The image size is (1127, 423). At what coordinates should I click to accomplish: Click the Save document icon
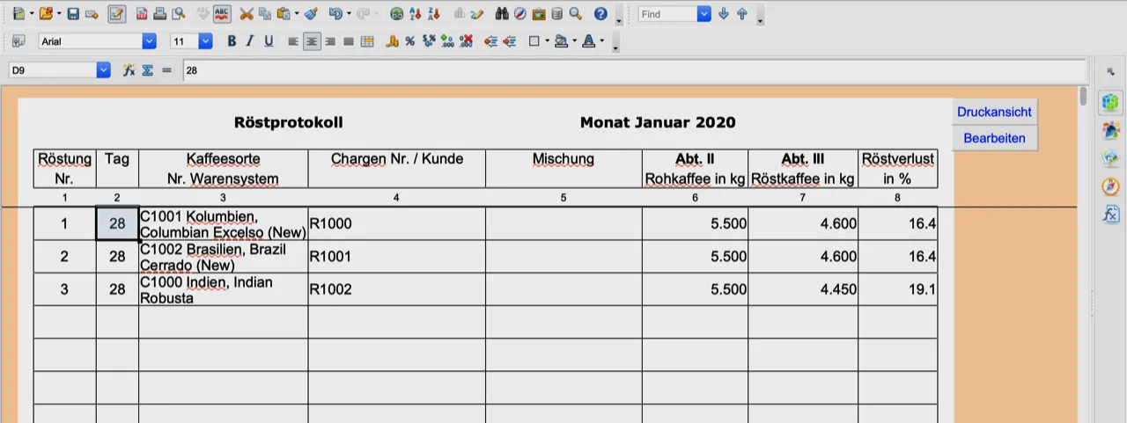point(73,14)
